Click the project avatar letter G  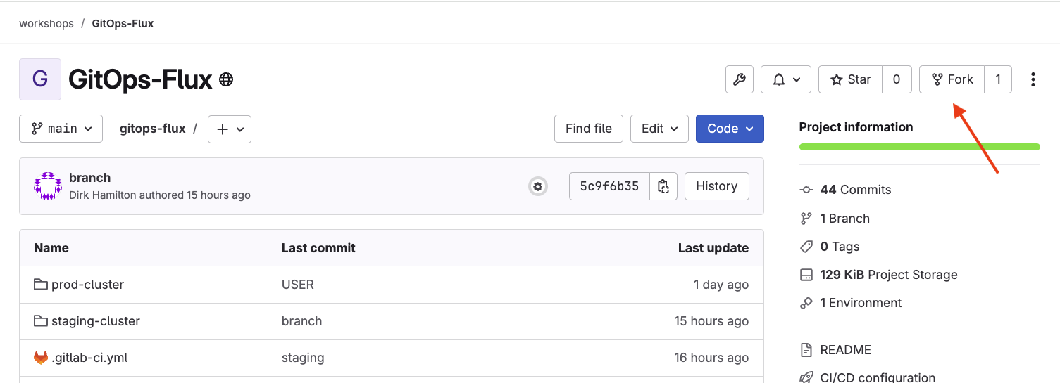pyautogui.click(x=40, y=79)
